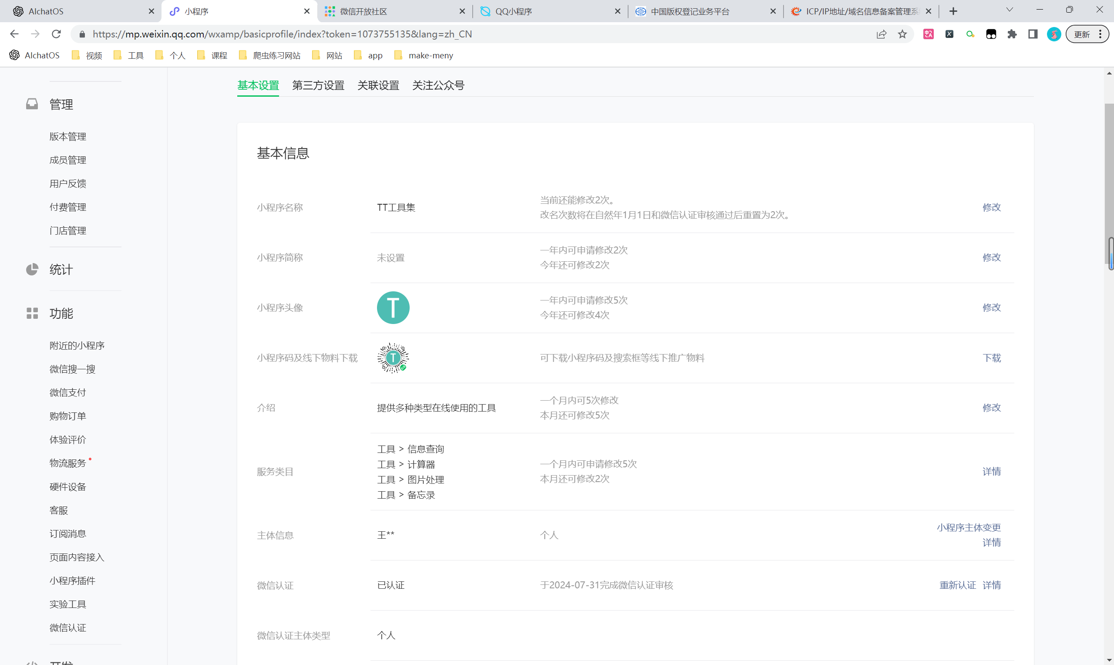Open the 工具 bookmarks folder
The width and height of the screenshot is (1114, 665).
click(x=129, y=55)
